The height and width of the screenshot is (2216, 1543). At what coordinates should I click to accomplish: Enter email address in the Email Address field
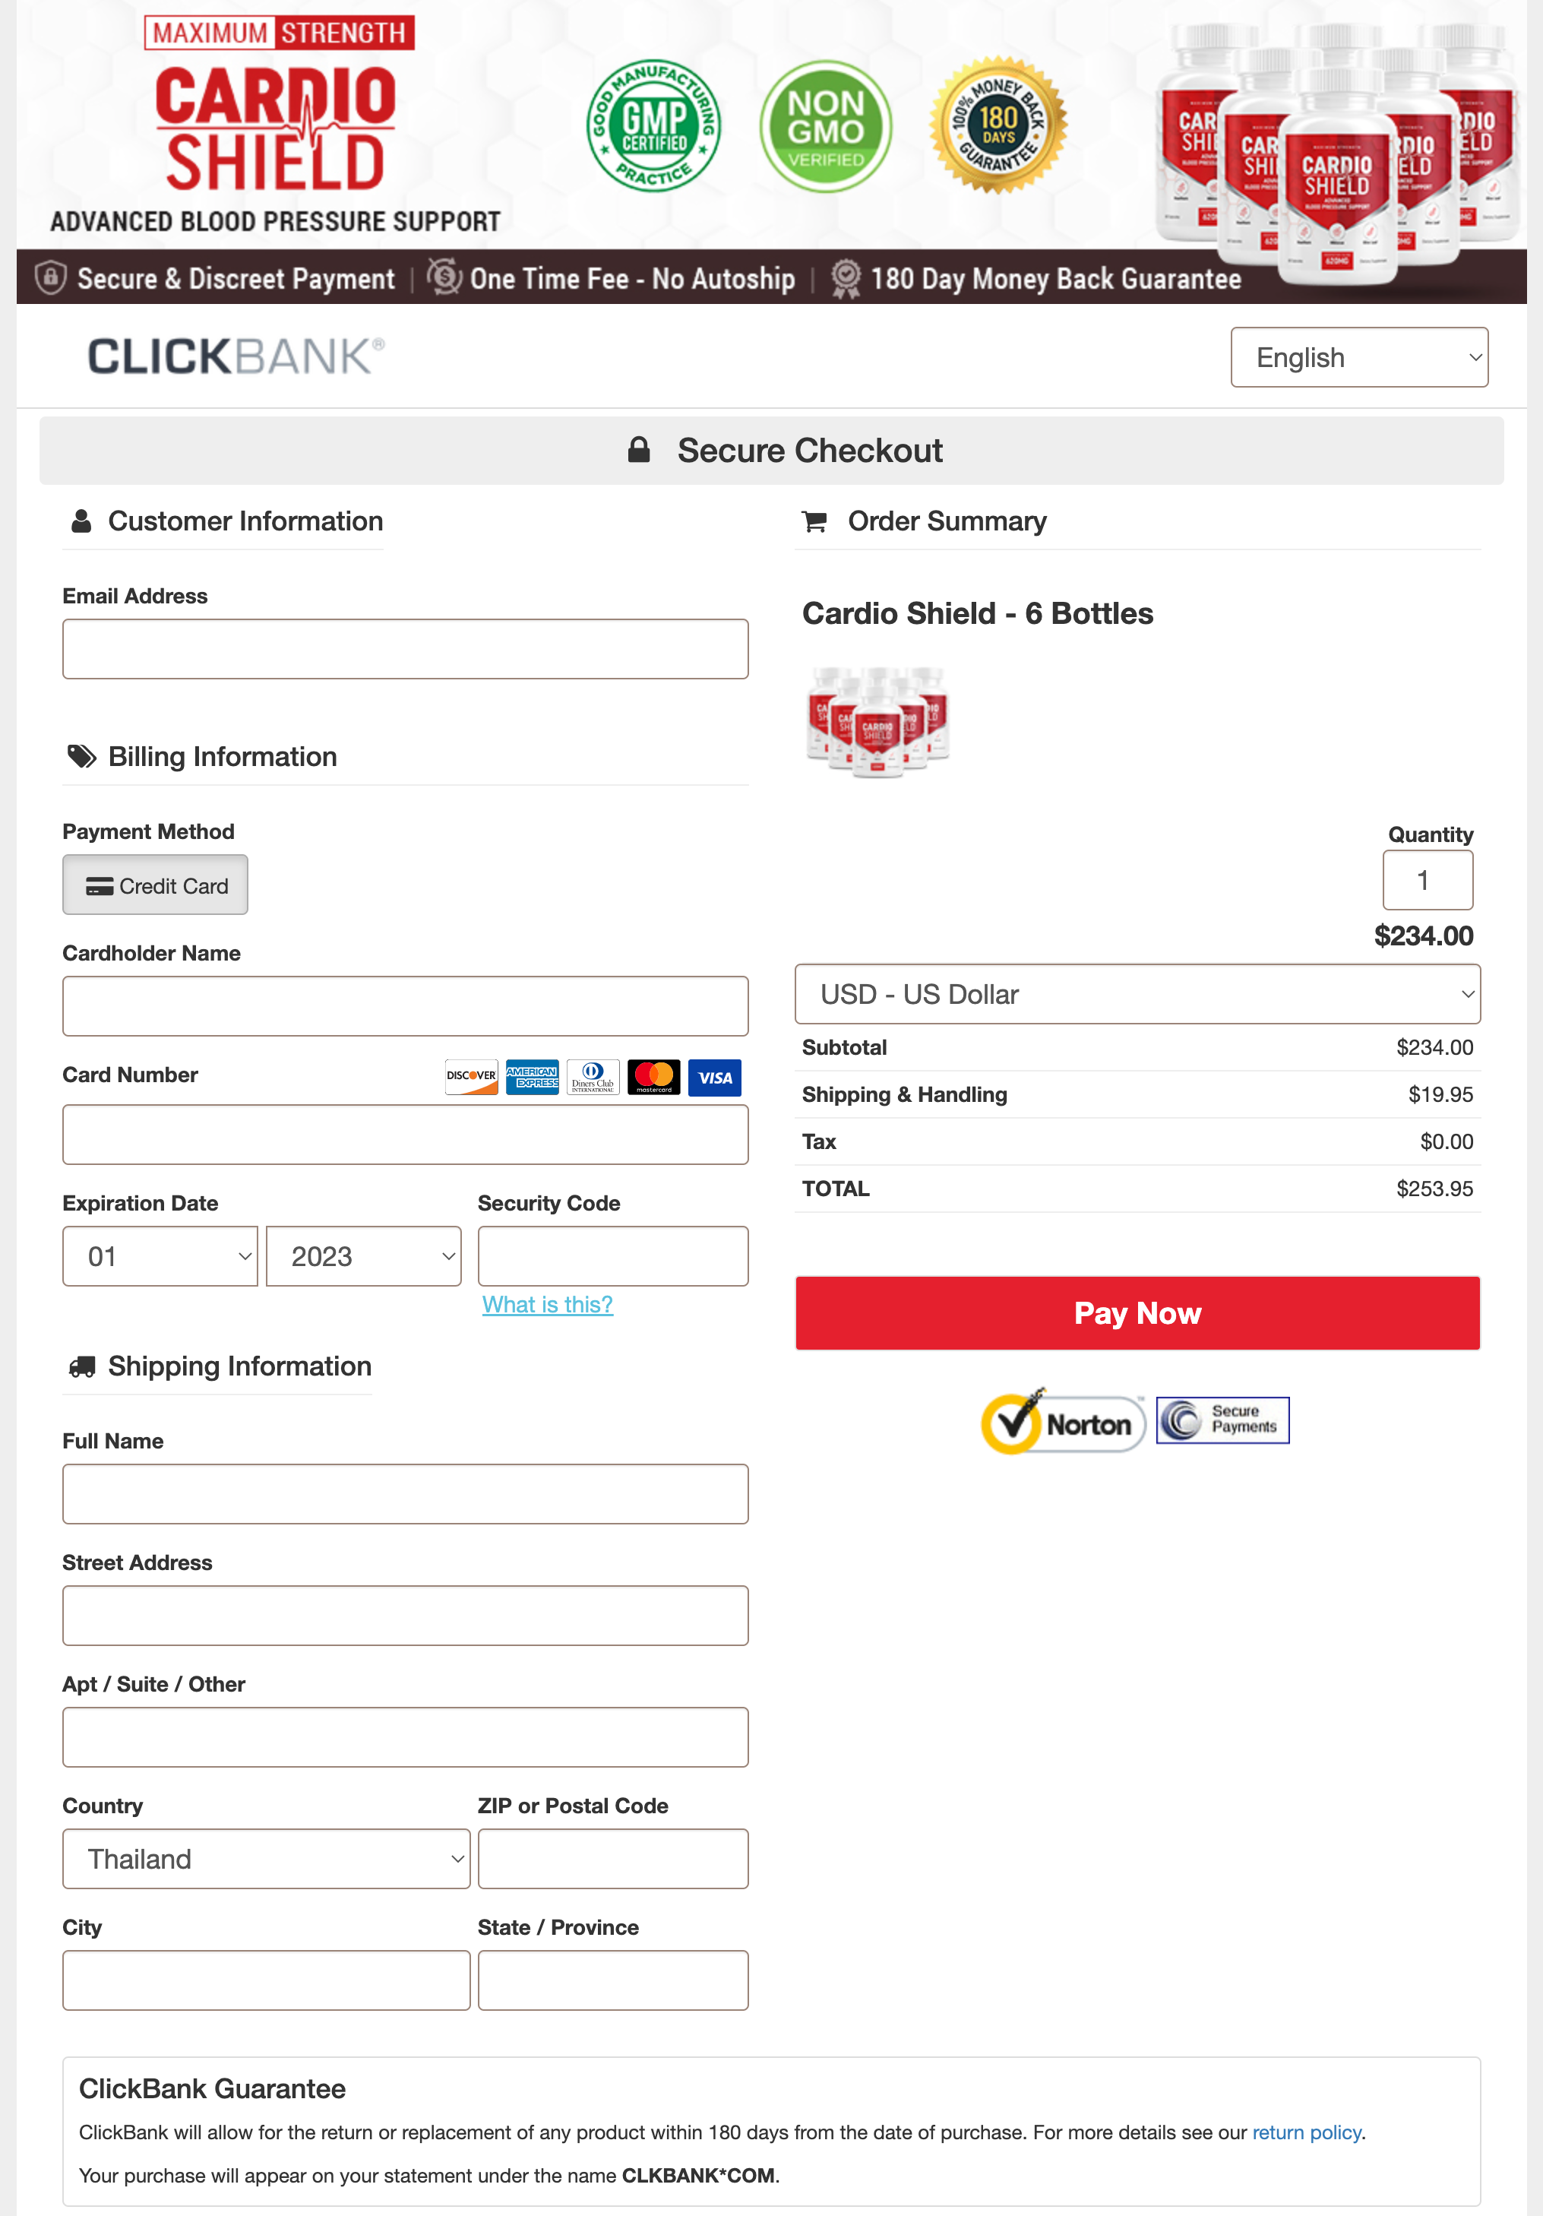coord(406,648)
